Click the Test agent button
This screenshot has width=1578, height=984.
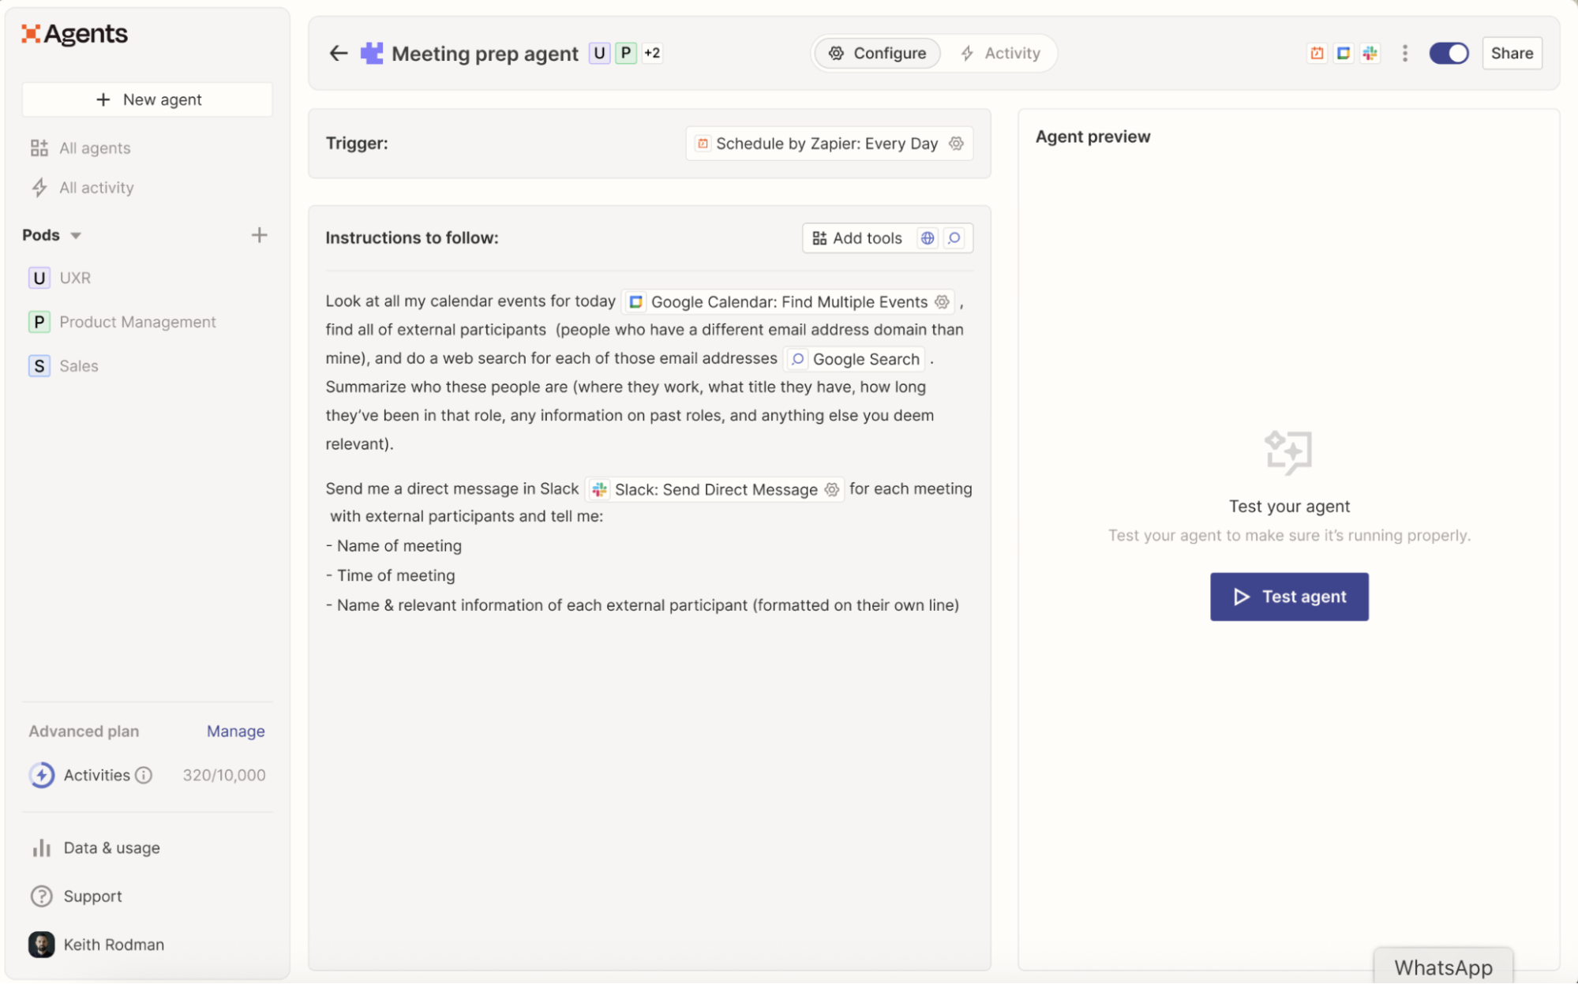point(1289,597)
